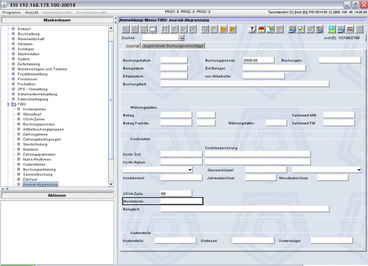Click the white trapezoid blank-form icon
Screen dimensions: 368x266
(153, 29)
